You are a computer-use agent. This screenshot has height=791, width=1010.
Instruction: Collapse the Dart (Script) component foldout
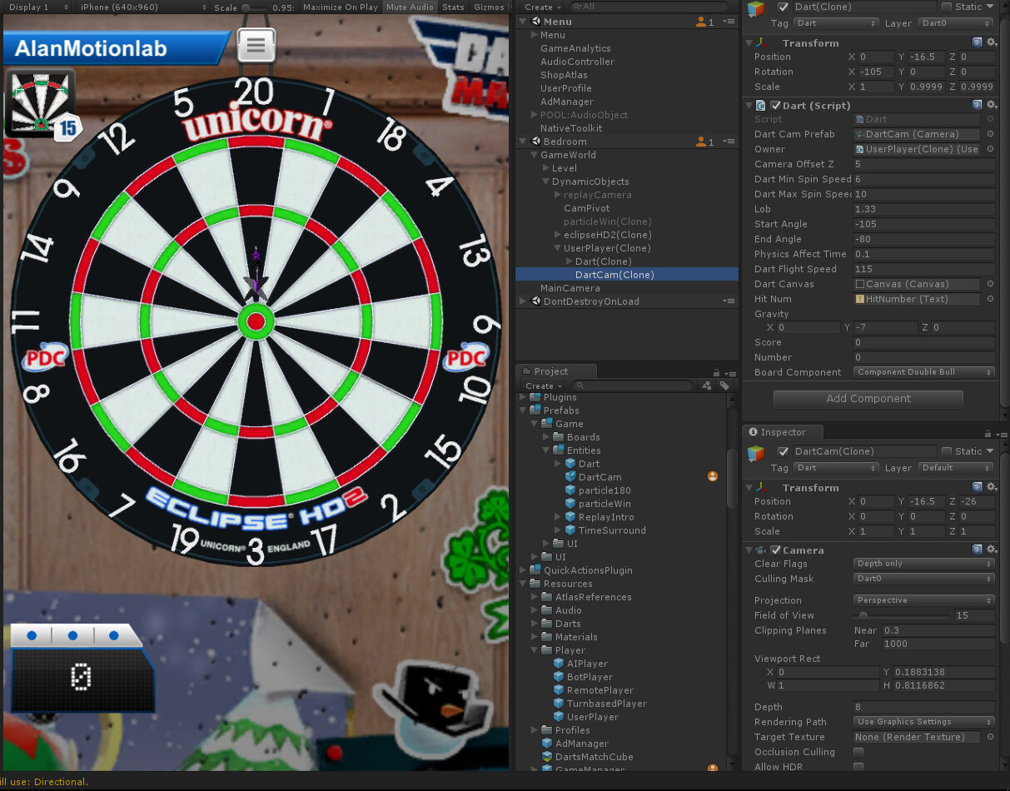click(749, 105)
